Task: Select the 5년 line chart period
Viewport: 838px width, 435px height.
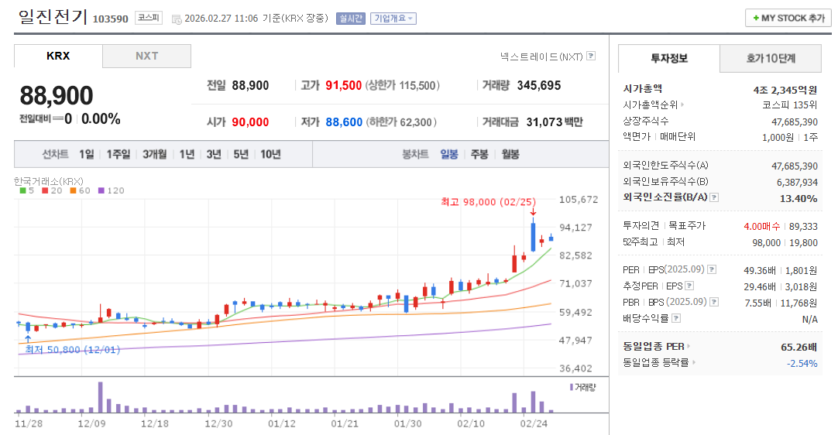Action: pyautogui.click(x=241, y=155)
